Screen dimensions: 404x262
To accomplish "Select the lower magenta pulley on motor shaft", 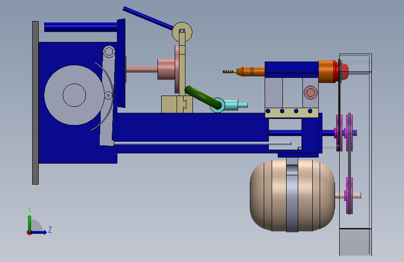I will pyautogui.click(x=349, y=195).
